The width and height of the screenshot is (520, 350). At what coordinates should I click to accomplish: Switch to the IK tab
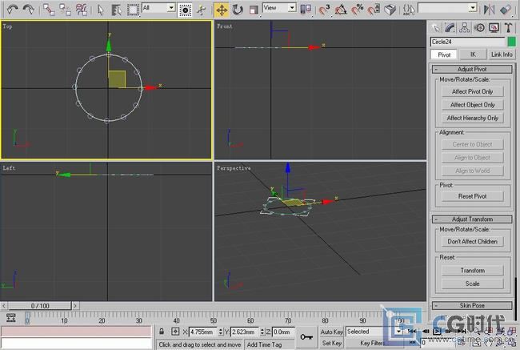(472, 54)
